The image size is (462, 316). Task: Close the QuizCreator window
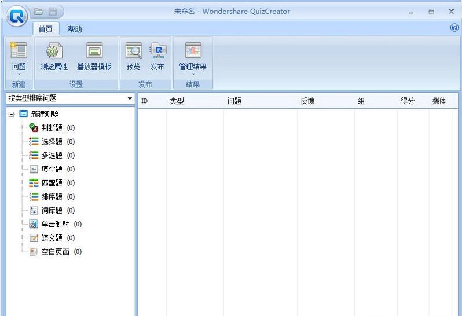pos(451,12)
